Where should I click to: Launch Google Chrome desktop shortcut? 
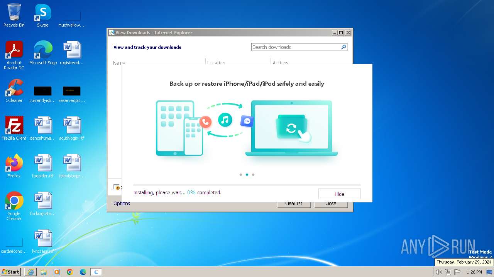point(14,206)
